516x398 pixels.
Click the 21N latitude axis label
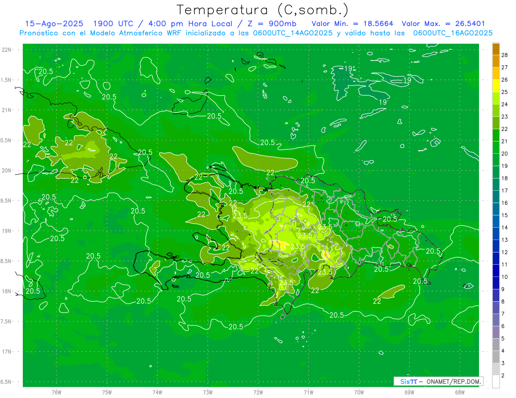7,110
